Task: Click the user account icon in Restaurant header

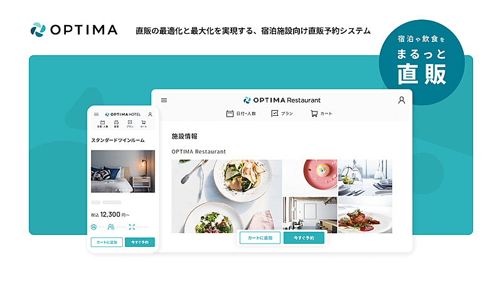Action: pyautogui.click(x=402, y=100)
